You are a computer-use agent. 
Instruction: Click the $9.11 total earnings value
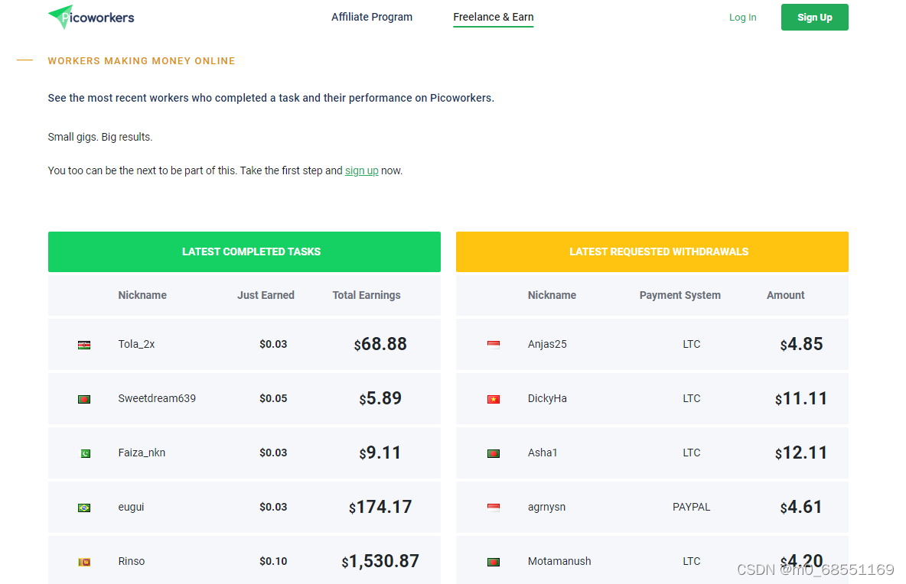380,453
